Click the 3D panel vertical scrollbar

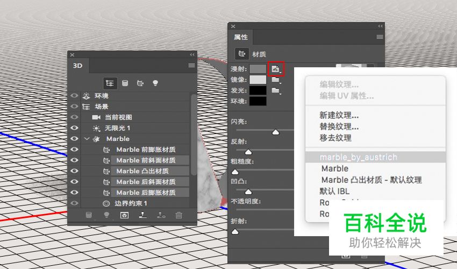[194, 134]
